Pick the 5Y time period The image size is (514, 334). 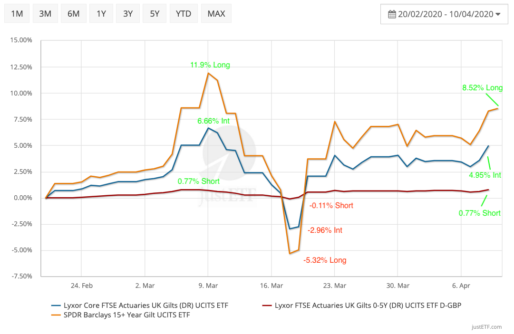155,14
